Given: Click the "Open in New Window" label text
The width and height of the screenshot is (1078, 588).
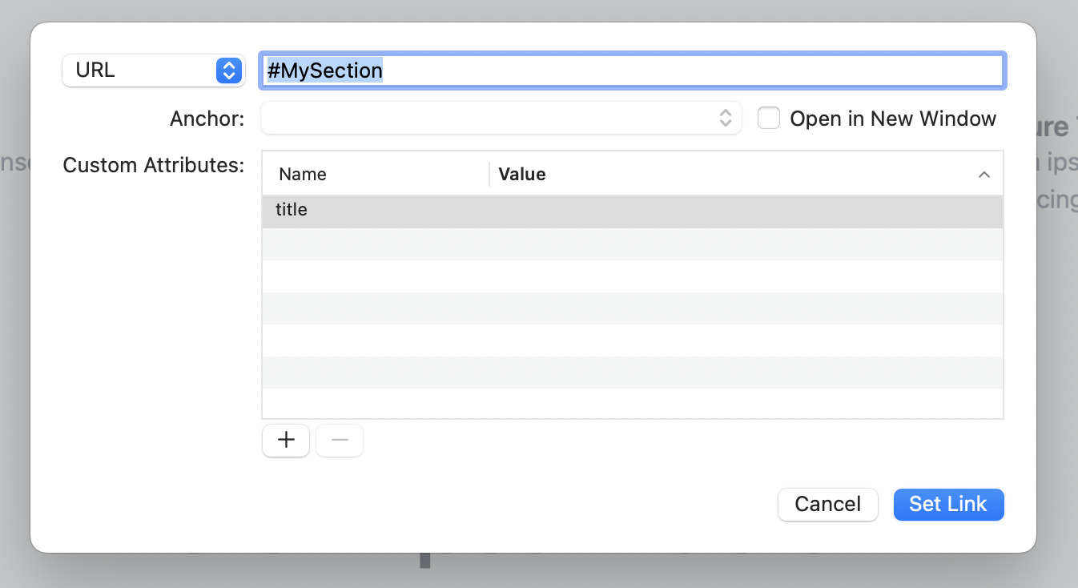Looking at the screenshot, I should click(x=892, y=119).
